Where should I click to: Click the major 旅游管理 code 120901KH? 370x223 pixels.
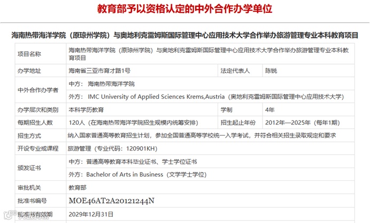click(x=113, y=149)
